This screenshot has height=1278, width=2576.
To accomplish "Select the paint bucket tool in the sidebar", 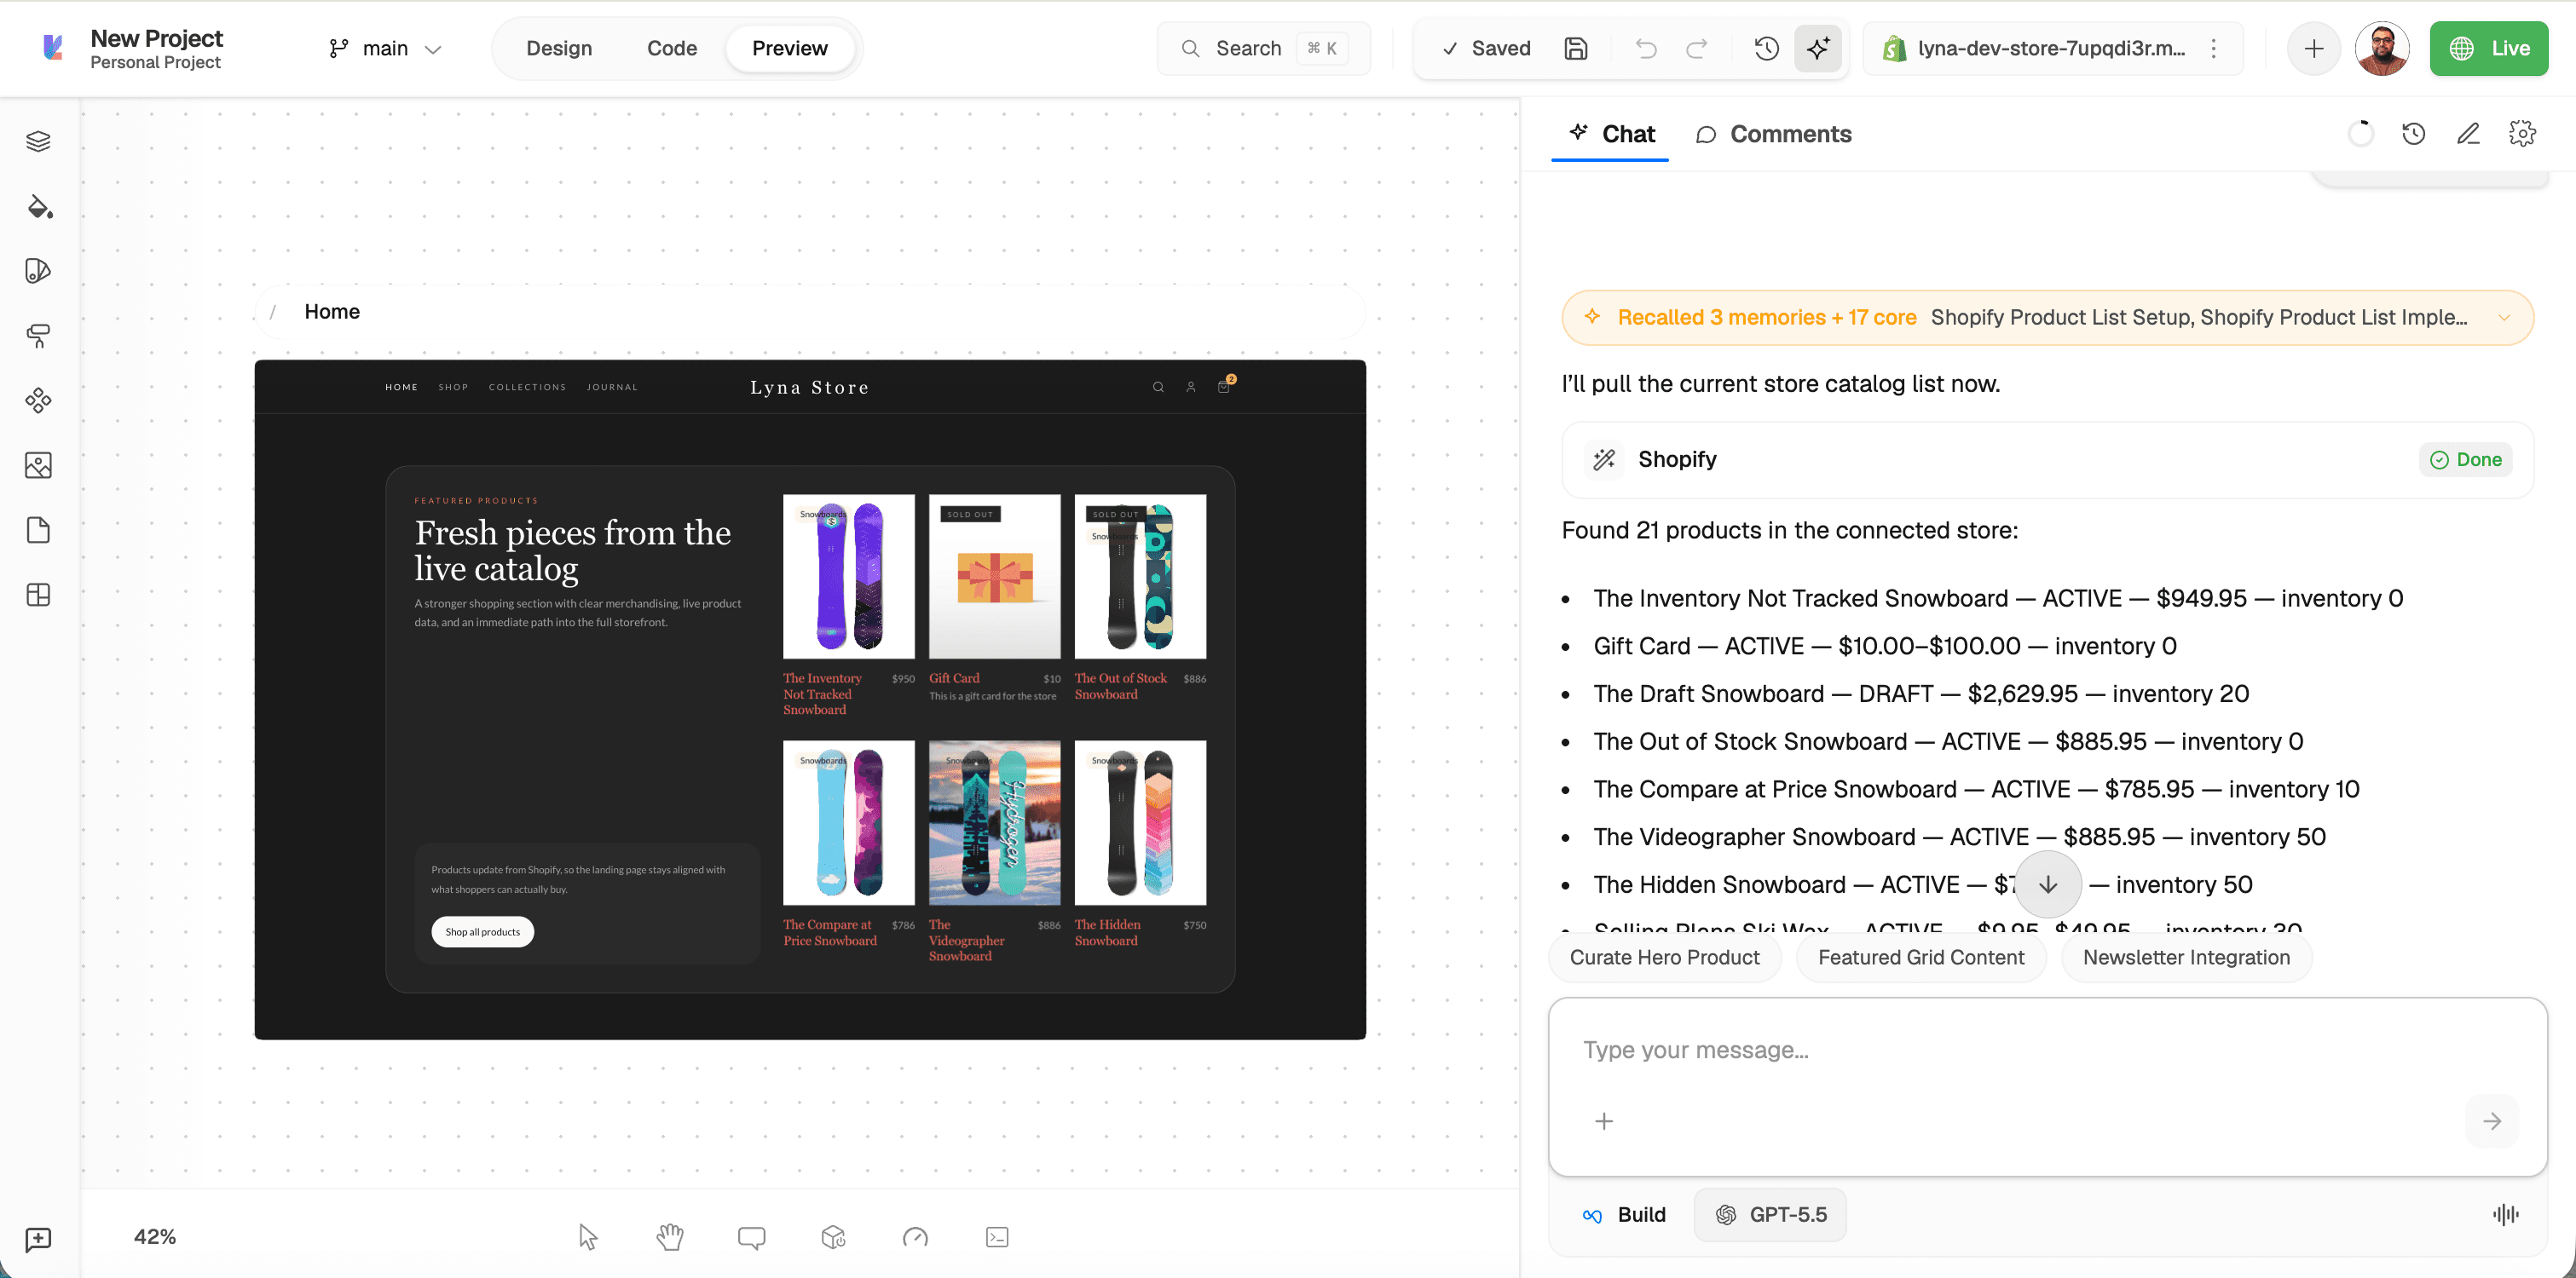I will coord(38,206).
